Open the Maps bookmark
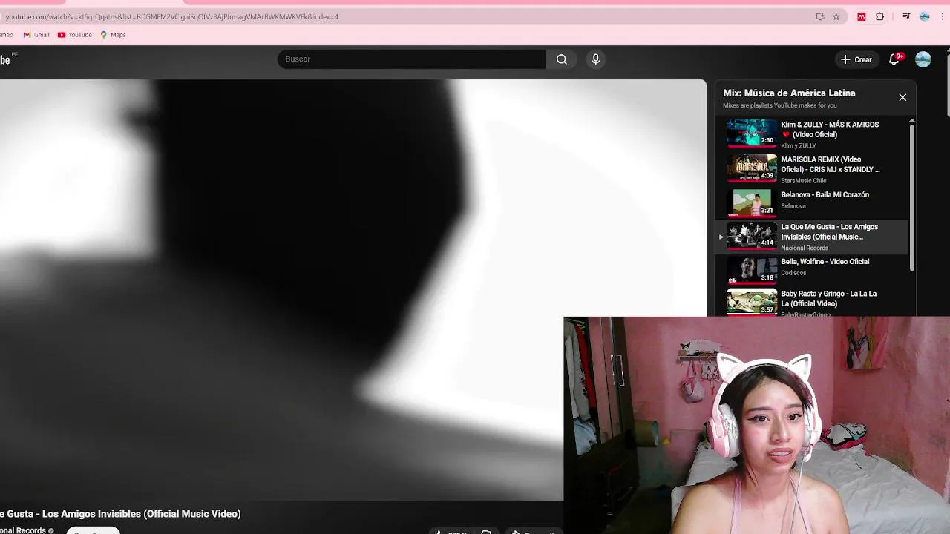This screenshot has height=534, width=950. click(x=113, y=35)
